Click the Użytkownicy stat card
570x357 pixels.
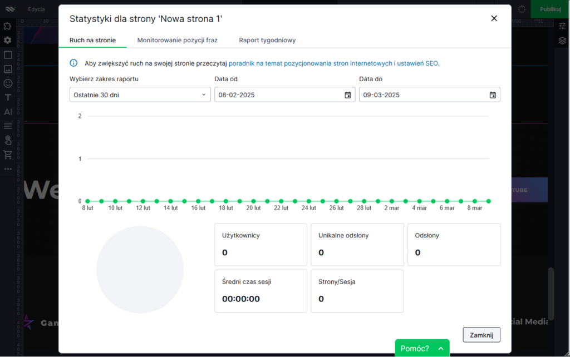point(261,245)
